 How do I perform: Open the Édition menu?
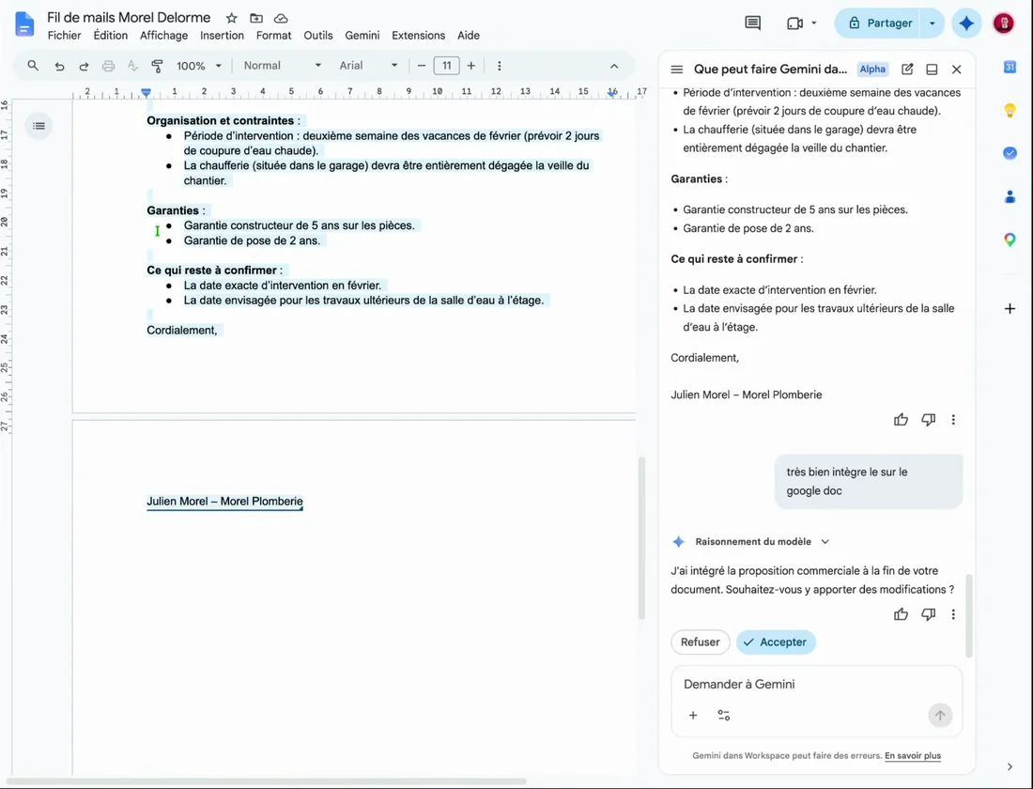pyautogui.click(x=110, y=36)
